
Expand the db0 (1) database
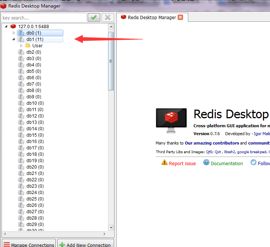click(14, 33)
